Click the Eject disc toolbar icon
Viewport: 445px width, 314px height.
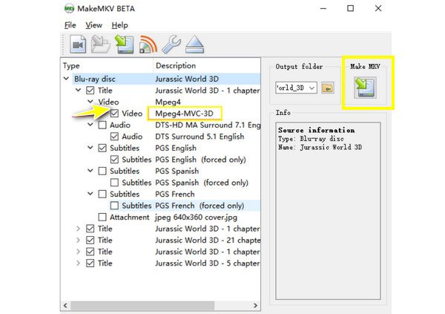pyautogui.click(x=194, y=45)
